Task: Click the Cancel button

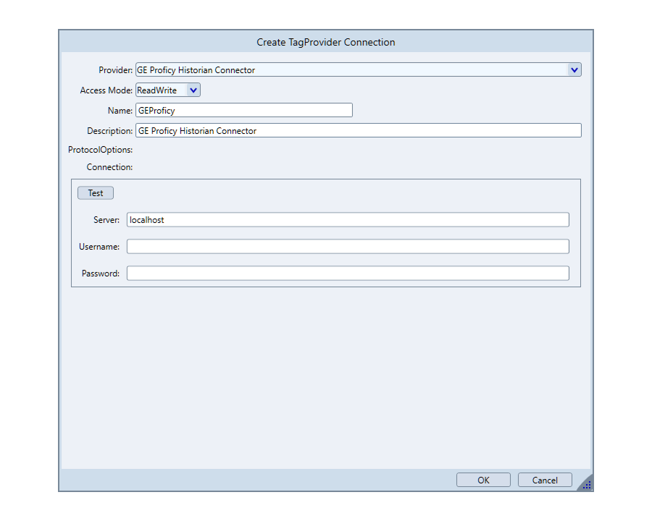Action: [545, 480]
